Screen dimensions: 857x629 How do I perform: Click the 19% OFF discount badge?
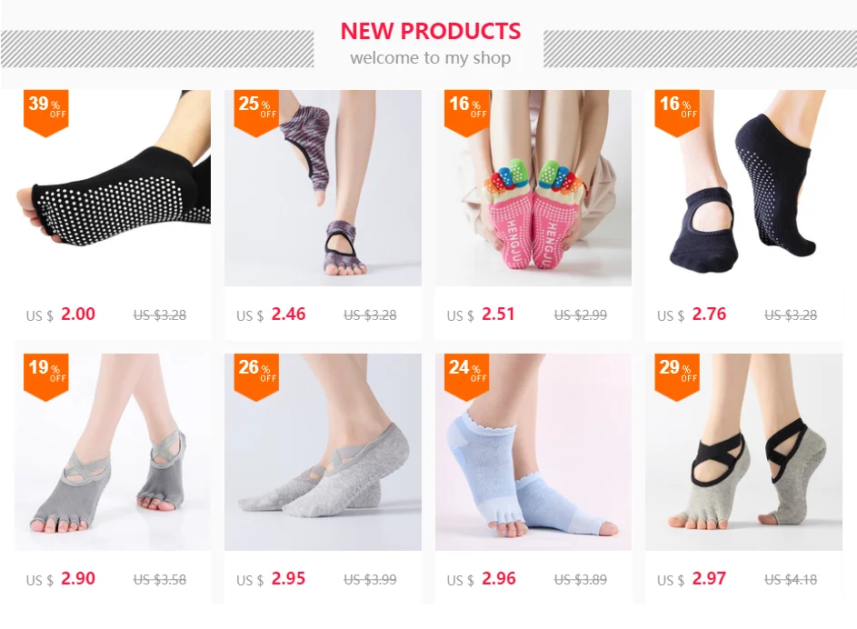click(46, 377)
